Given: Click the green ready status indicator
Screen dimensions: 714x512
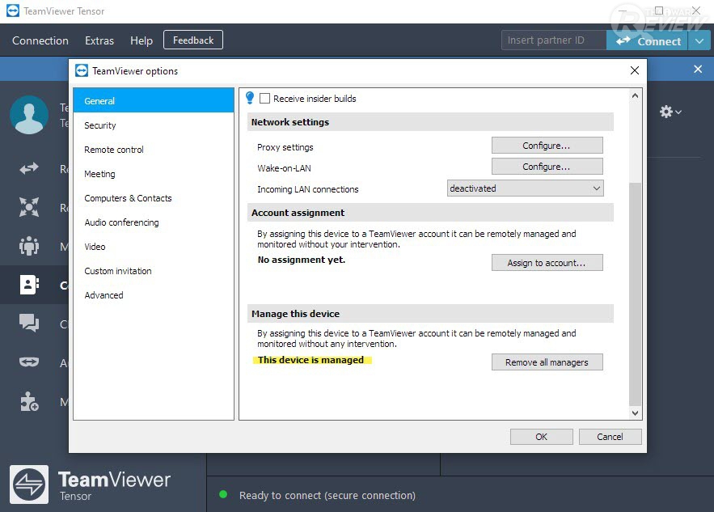Looking at the screenshot, I should [x=223, y=495].
